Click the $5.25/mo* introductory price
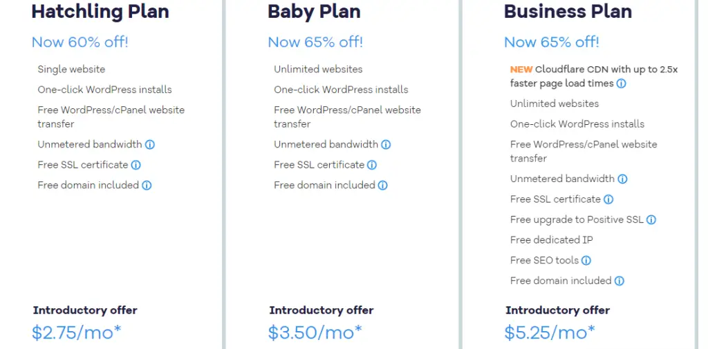 click(550, 332)
